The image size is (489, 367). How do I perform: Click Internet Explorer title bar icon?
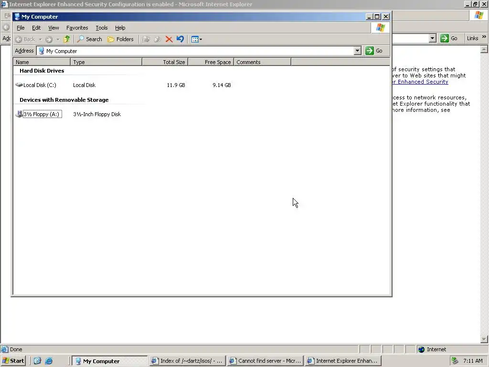4,4
